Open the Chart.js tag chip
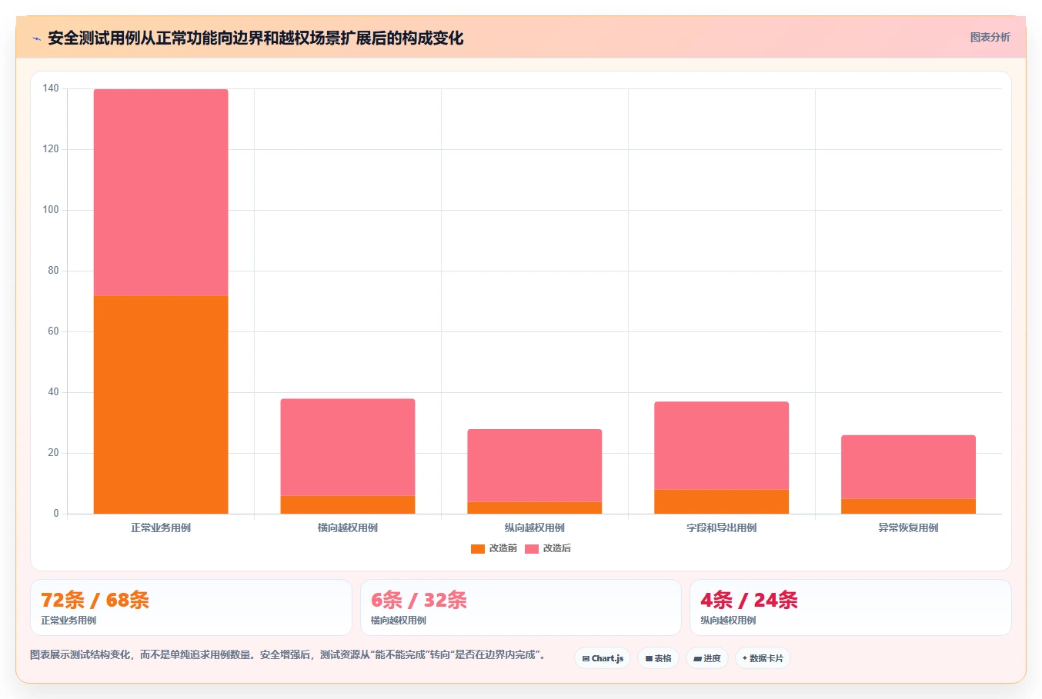Viewport: 1042px width, 699px height. tap(603, 658)
